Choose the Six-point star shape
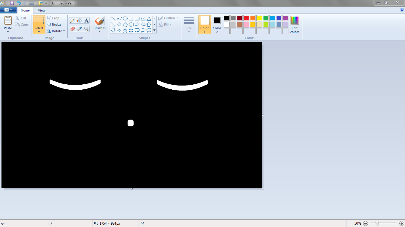Viewport: 405px width, 227px height. pos(131,30)
